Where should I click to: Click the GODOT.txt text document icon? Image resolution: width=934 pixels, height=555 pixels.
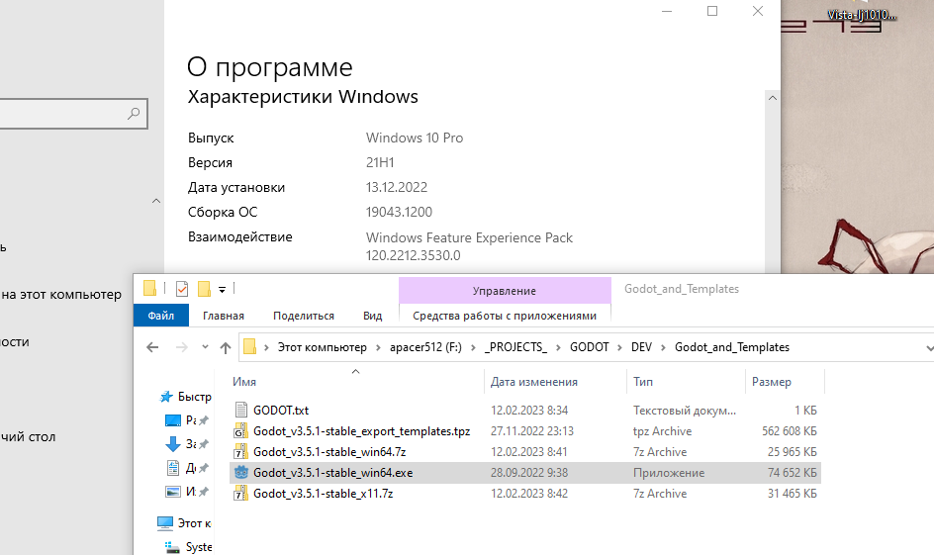pyautogui.click(x=240, y=410)
